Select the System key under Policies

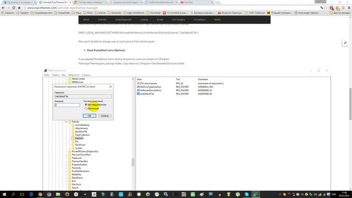(x=79, y=148)
